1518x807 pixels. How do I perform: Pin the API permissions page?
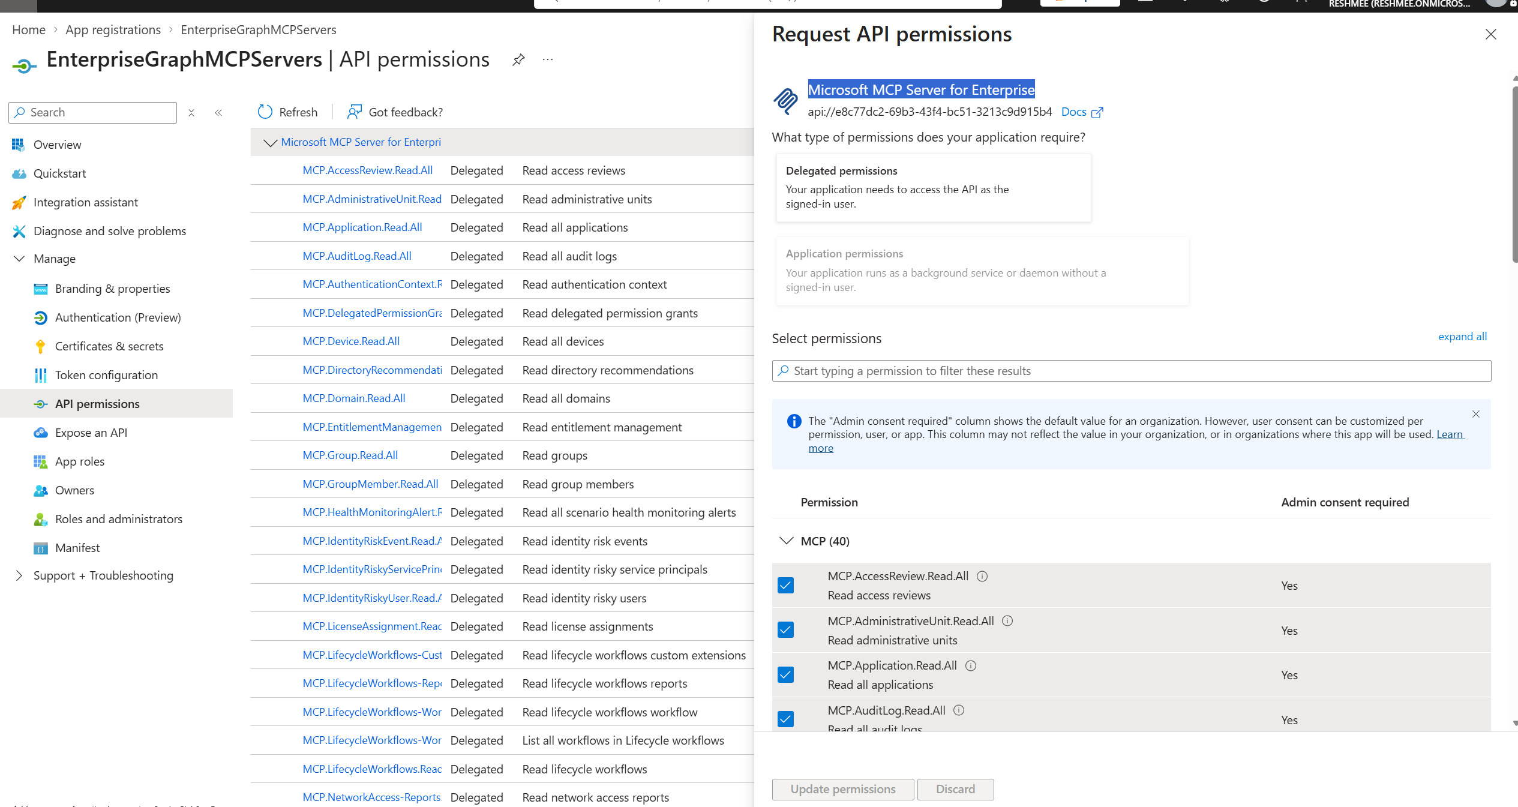[518, 59]
